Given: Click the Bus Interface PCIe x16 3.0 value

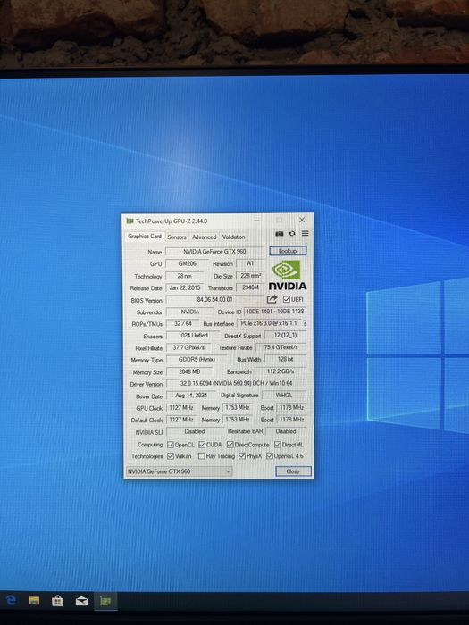Looking at the screenshot, I should coord(269,323).
